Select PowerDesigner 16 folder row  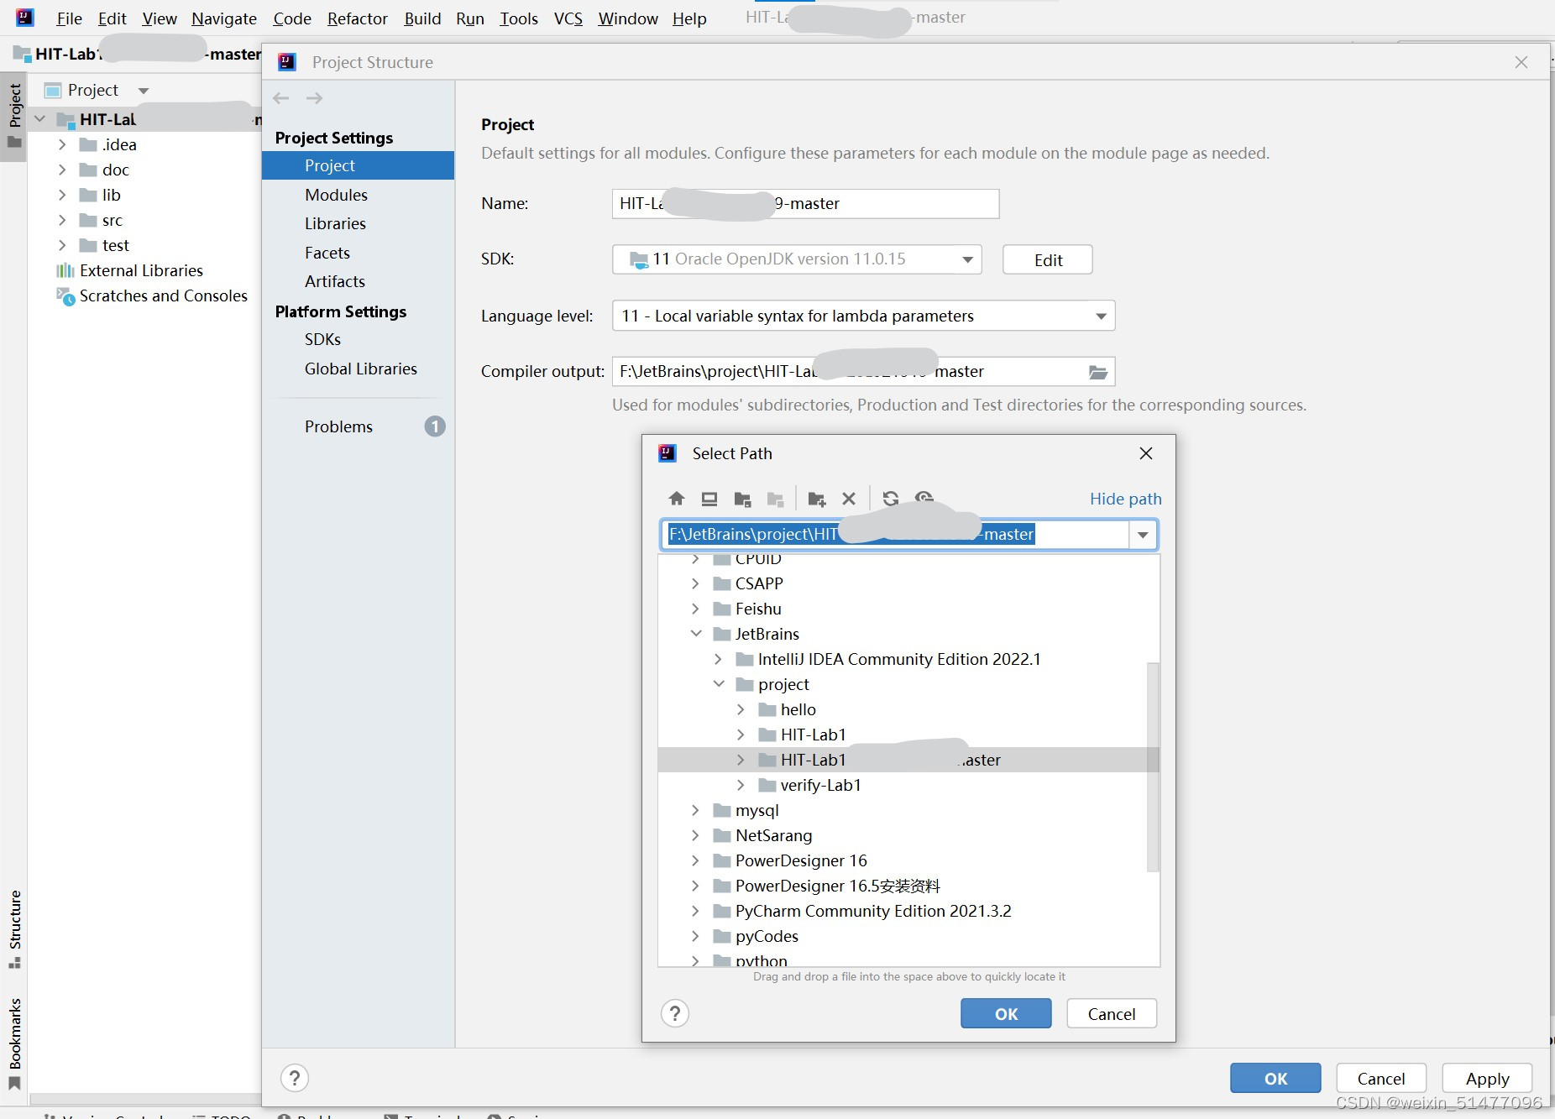(x=903, y=860)
